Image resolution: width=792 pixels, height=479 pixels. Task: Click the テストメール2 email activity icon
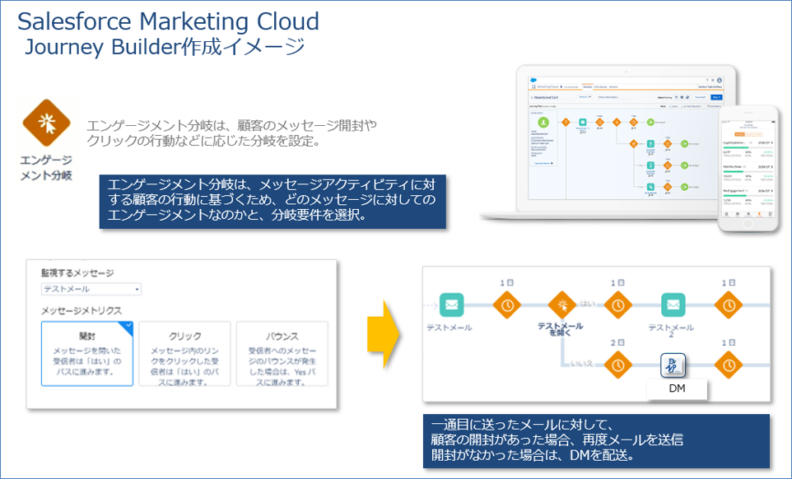coord(673,305)
